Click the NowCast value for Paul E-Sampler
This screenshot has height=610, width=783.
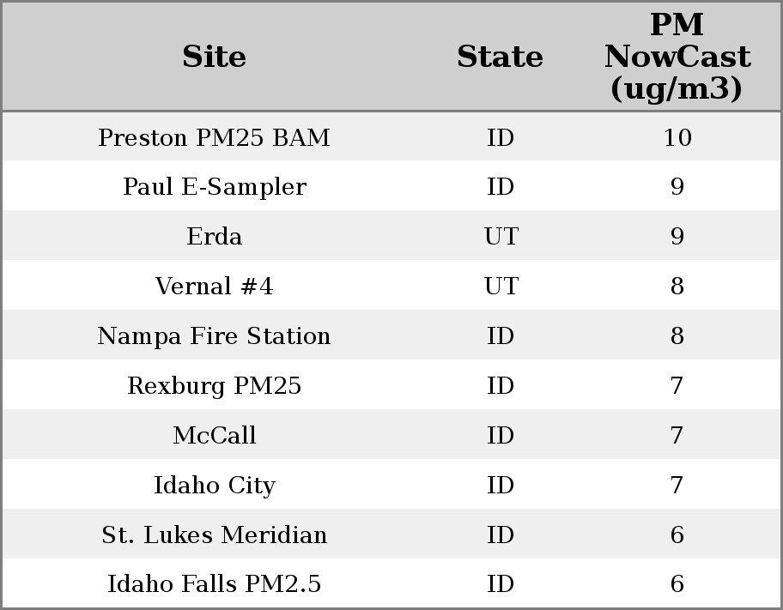tap(677, 187)
